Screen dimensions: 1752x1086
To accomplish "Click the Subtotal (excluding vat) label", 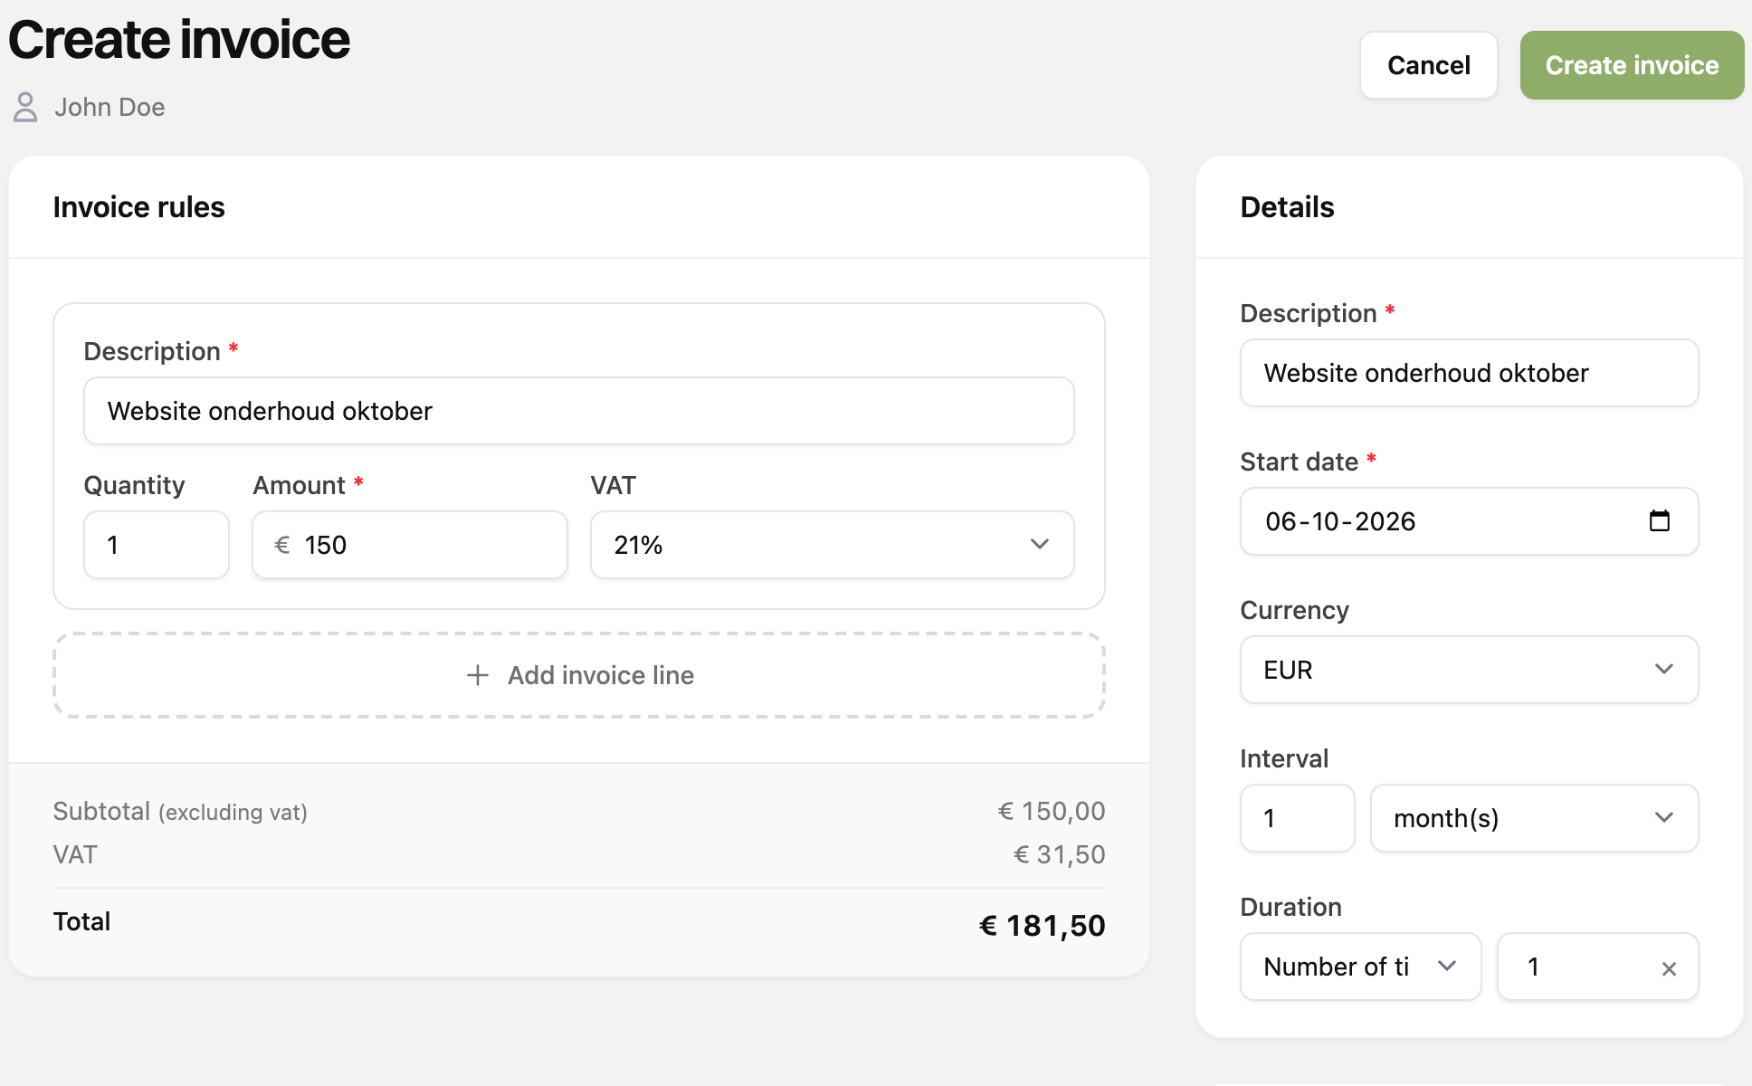I will [x=180, y=811].
